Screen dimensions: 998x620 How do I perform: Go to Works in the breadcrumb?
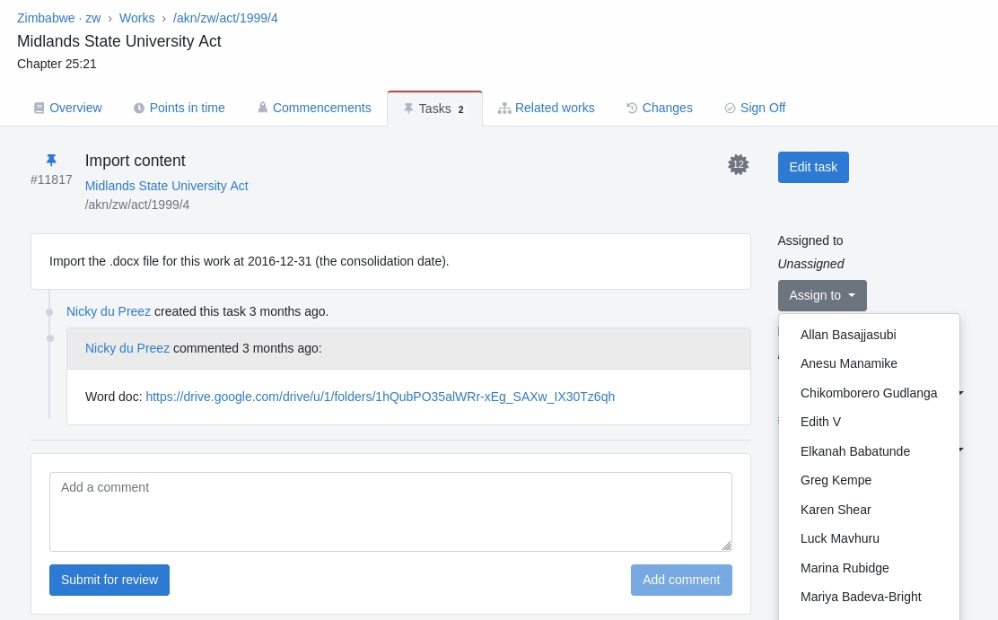[136, 18]
